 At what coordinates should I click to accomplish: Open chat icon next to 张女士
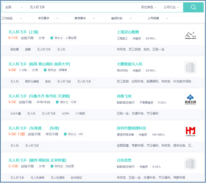(x=65, y=134)
